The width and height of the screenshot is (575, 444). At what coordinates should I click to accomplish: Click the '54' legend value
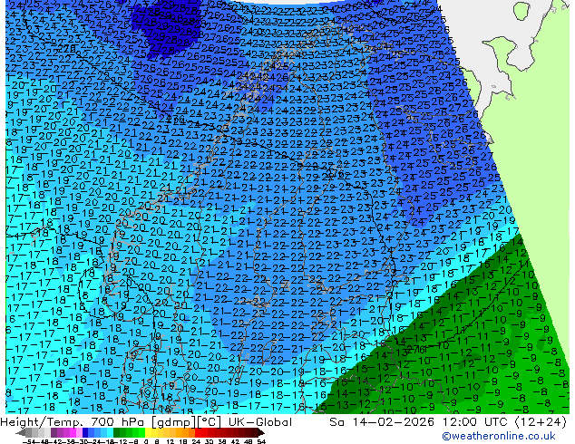[x=261, y=442]
